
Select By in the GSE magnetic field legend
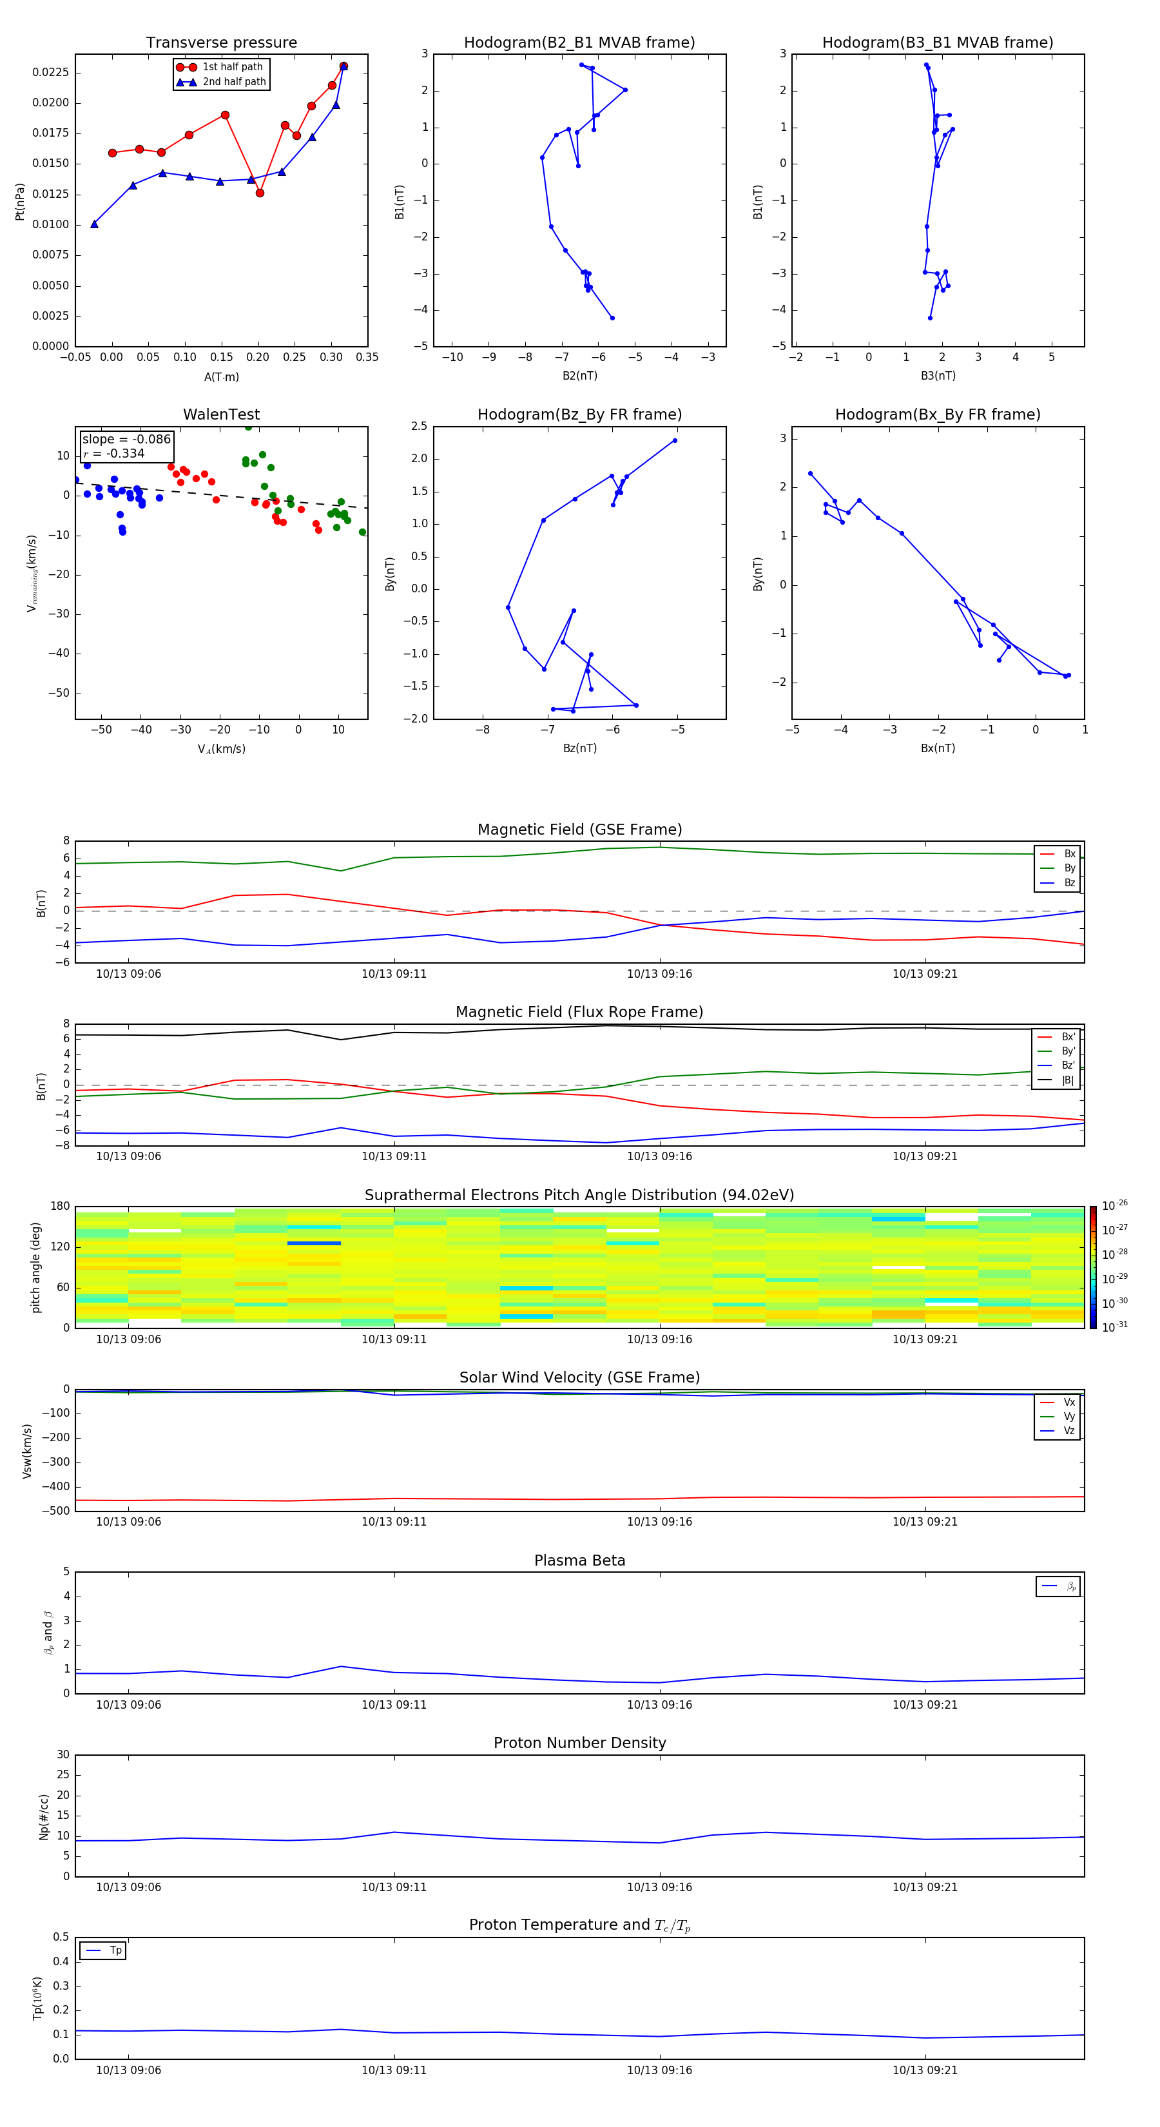(1058, 868)
